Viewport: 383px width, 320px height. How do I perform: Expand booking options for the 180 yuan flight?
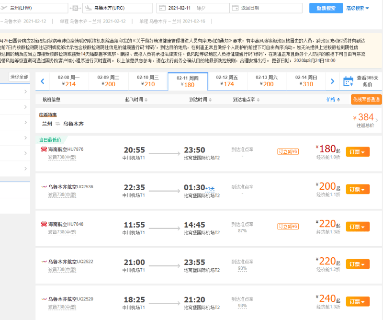point(358,152)
